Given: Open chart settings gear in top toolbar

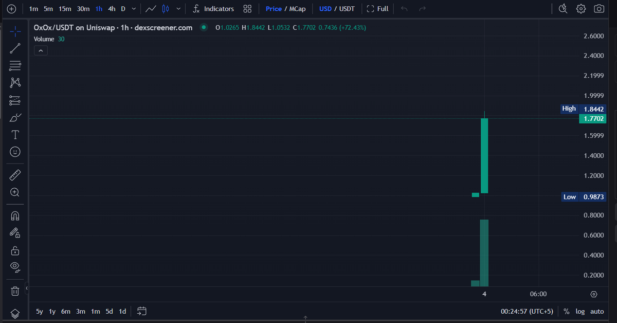Looking at the screenshot, I should click(x=581, y=9).
